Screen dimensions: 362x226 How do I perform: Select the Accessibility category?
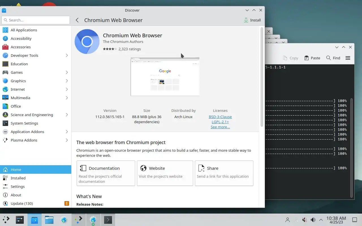[36, 38]
